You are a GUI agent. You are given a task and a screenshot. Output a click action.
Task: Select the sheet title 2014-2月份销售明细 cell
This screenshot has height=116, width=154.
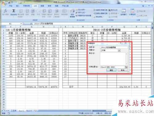pos(107,30)
